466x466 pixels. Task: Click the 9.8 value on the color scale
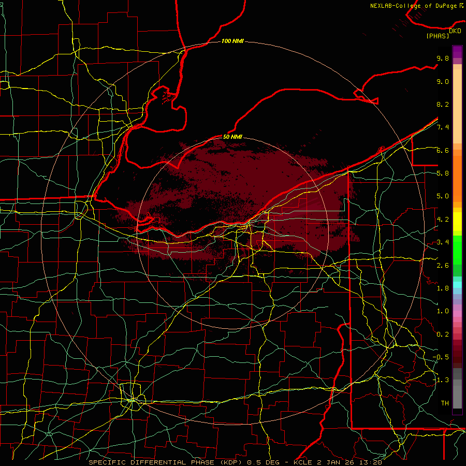pos(443,58)
